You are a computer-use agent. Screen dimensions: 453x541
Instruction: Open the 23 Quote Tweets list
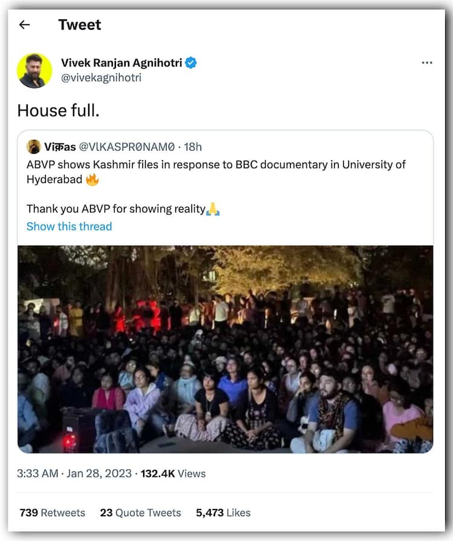(x=140, y=513)
